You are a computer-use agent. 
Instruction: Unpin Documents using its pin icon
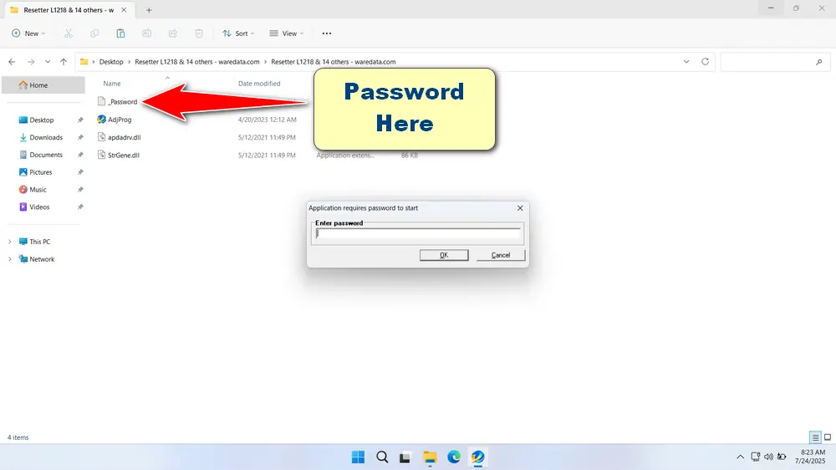80,155
